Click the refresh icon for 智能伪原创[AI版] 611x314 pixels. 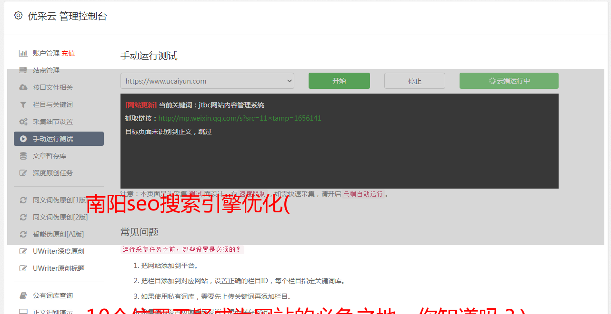pyautogui.click(x=23, y=234)
